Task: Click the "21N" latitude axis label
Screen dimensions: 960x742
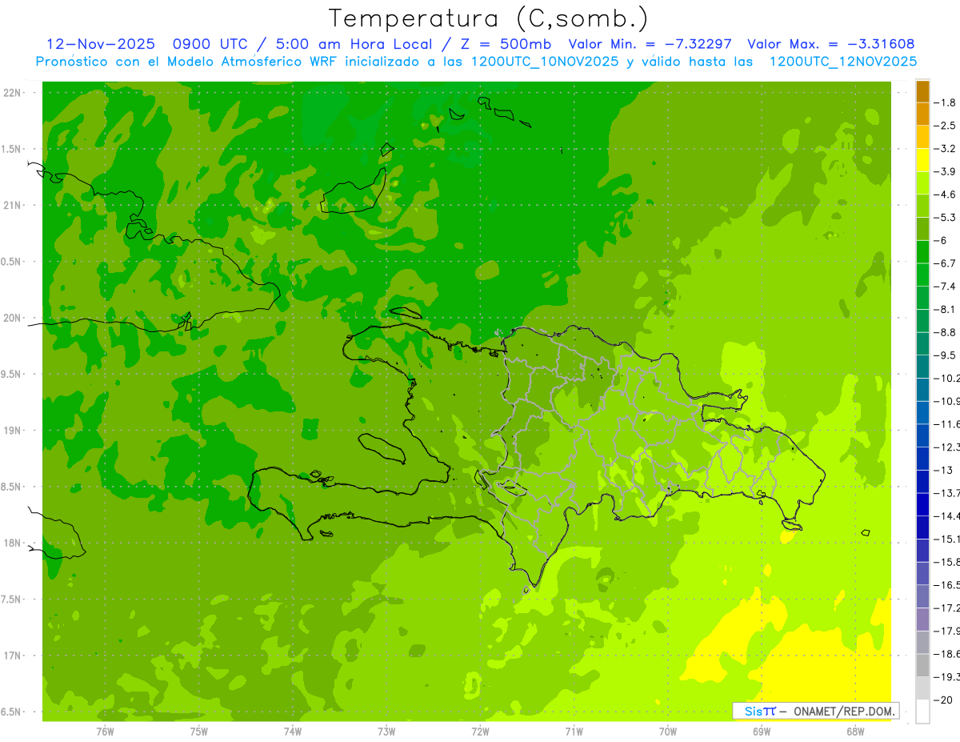Action: [12, 206]
